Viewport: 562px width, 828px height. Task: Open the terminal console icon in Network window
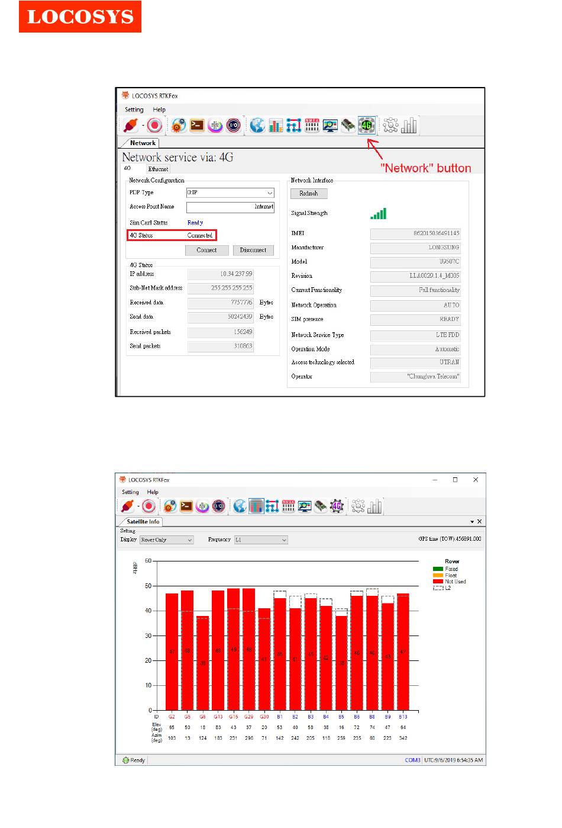[x=197, y=125]
